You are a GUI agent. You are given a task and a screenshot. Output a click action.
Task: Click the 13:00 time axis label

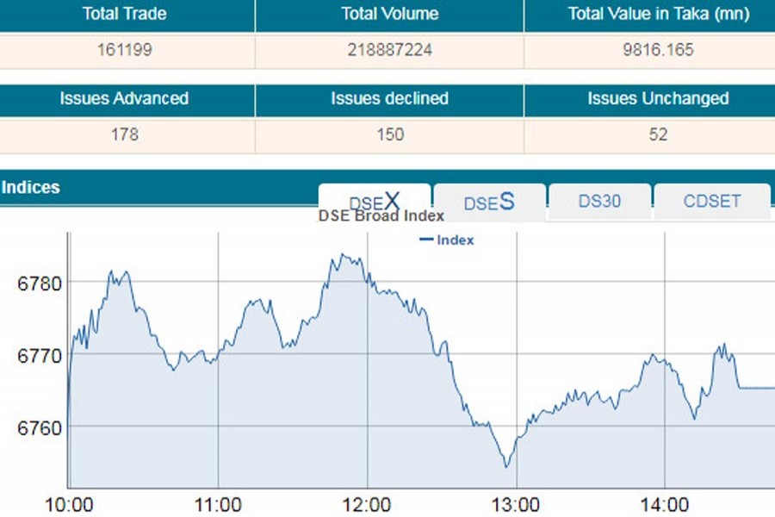coord(516,503)
